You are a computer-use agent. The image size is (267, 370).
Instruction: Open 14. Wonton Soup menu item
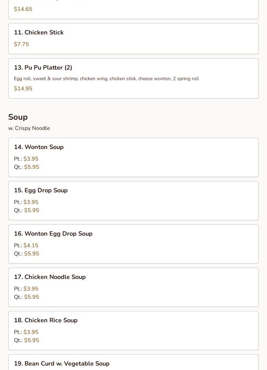[x=39, y=147]
